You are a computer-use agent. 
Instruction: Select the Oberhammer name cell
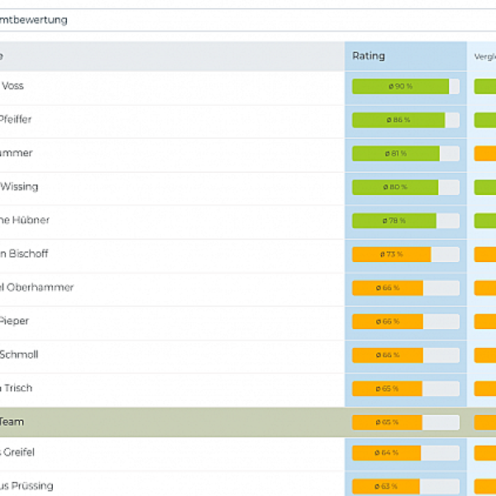172,289
